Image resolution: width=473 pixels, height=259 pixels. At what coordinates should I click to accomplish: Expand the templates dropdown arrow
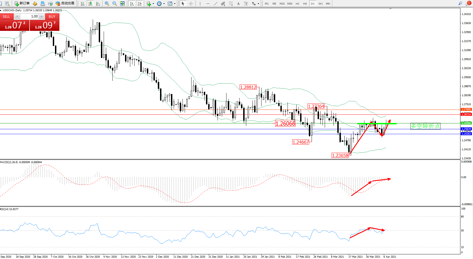[175, 4]
